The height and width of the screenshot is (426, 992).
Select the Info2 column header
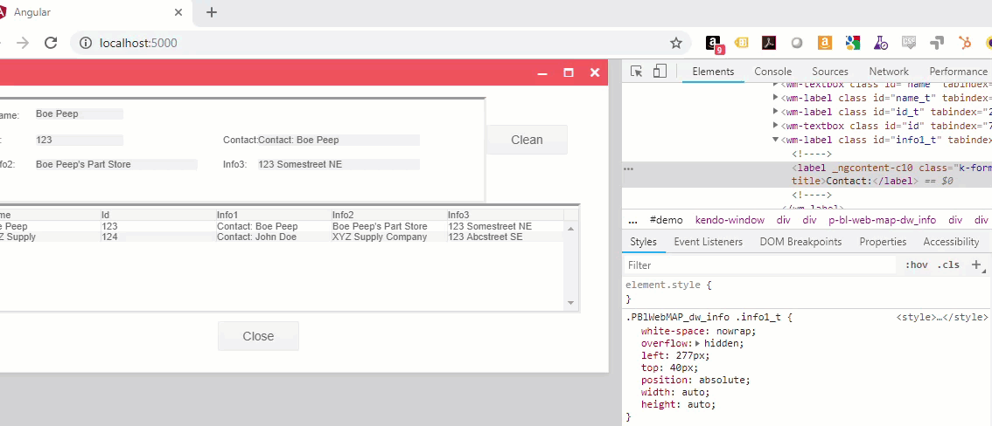389,216
